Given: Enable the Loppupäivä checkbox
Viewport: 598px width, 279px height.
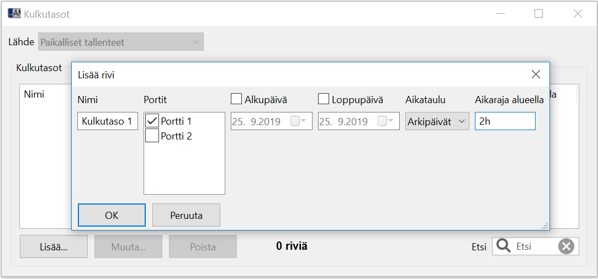Looking at the screenshot, I should click(324, 99).
